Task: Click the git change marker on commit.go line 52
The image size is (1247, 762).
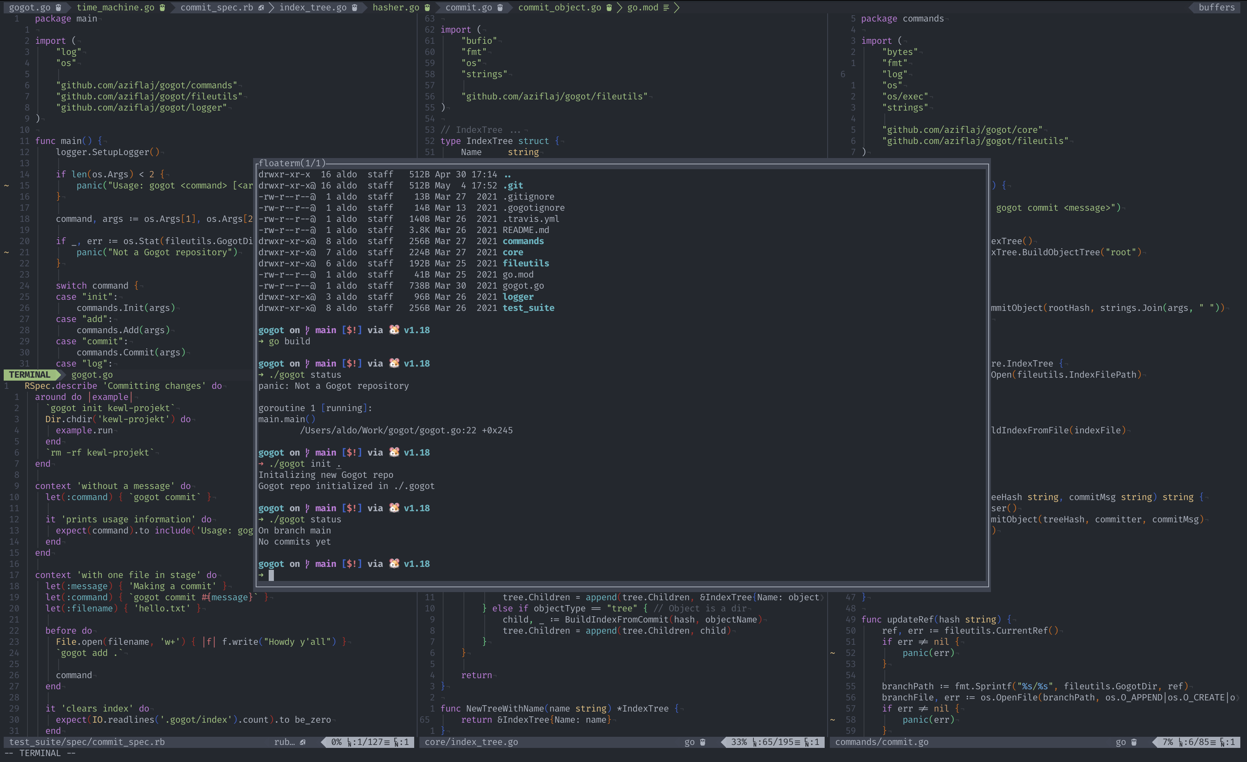Action: point(832,653)
